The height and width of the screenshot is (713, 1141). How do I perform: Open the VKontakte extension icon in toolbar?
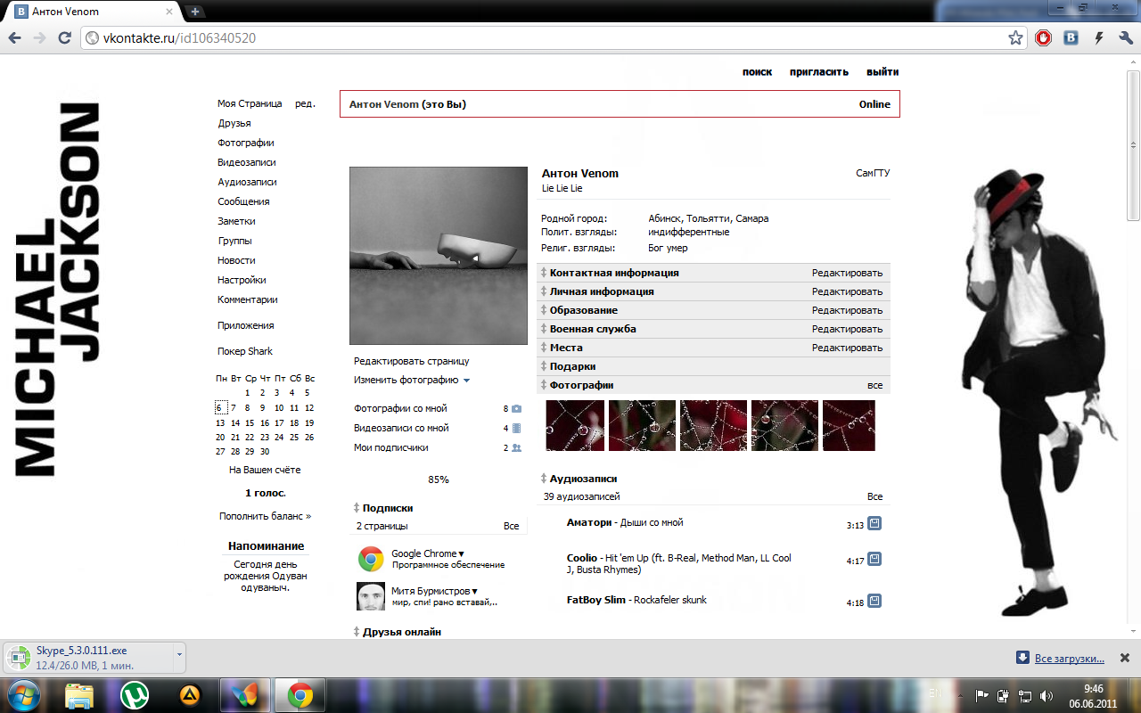[1071, 38]
